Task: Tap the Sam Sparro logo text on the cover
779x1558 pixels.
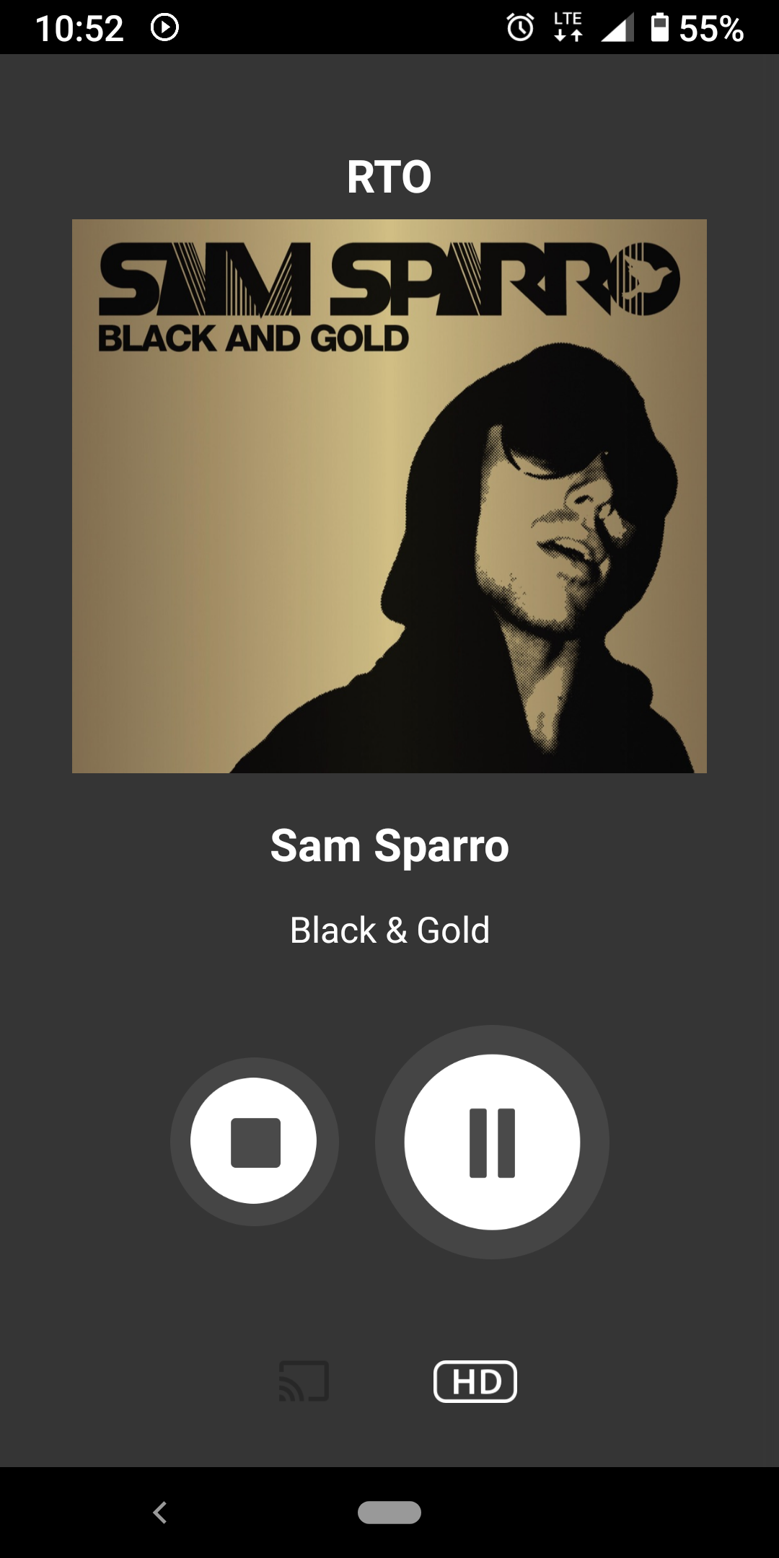Action: pyautogui.click(x=389, y=279)
